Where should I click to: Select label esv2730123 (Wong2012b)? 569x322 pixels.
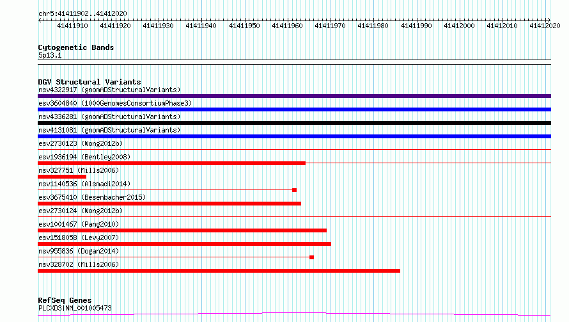click(81, 143)
